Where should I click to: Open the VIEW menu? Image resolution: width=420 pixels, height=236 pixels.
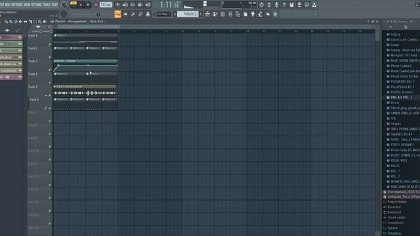[x=27, y=5]
